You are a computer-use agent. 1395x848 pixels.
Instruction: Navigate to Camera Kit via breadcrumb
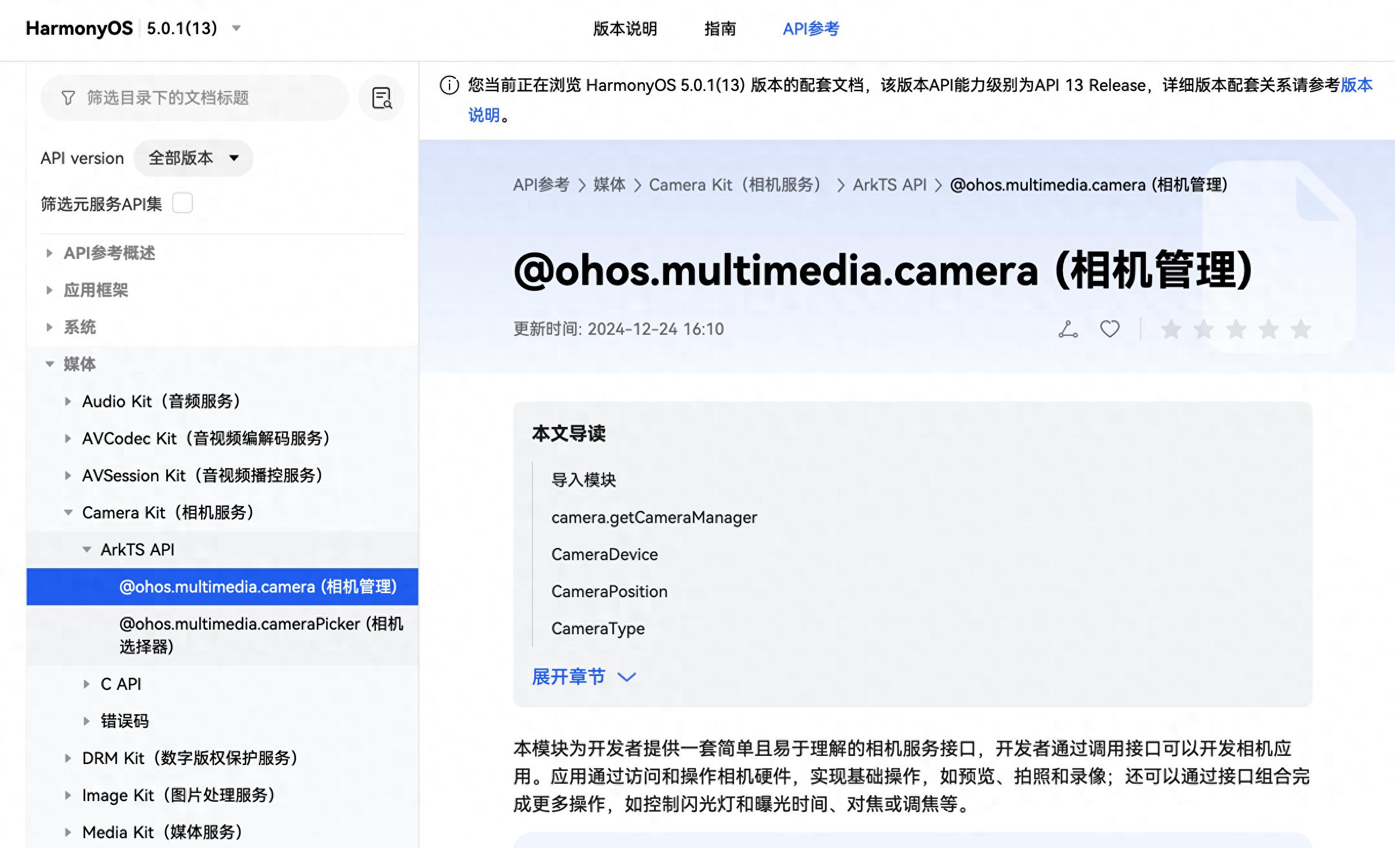(x=735, y=185)
